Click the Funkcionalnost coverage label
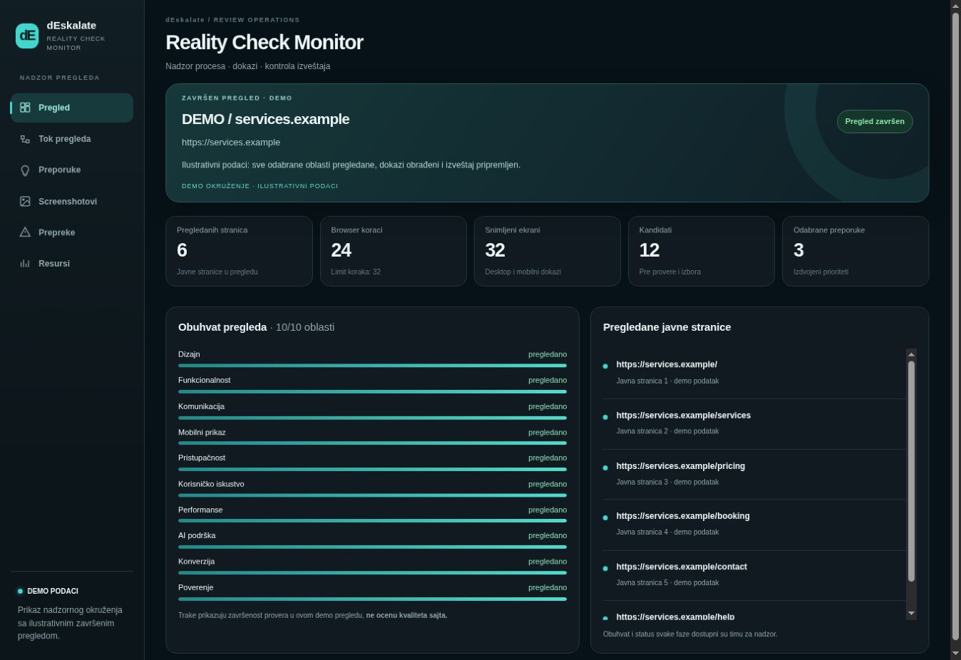The image size is (961, 660). pyautogui.click(x=205, y=381)
